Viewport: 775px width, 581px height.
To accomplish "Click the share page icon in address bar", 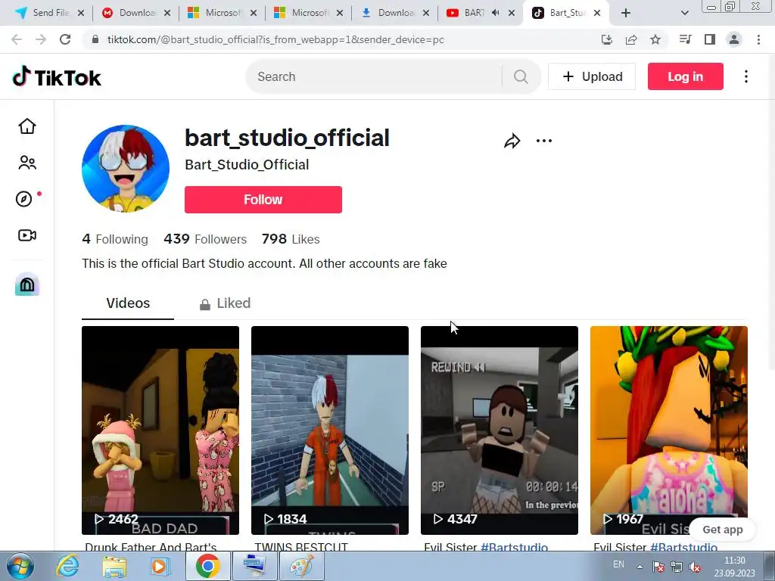I will point(631,39).
